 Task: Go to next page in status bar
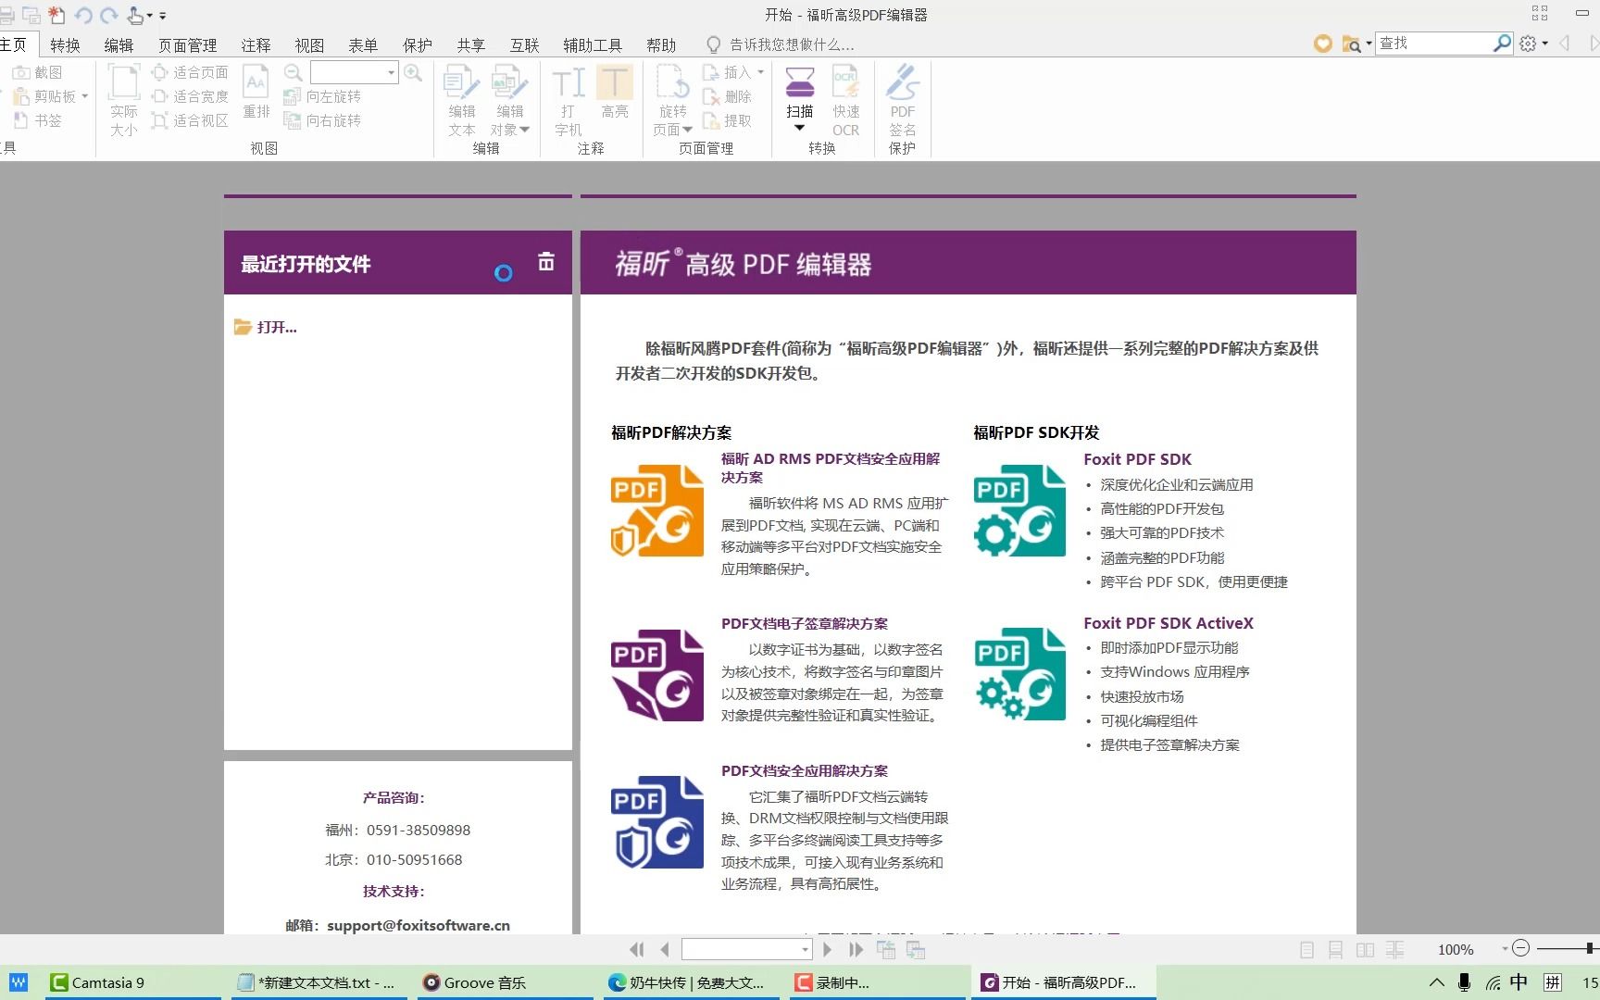[827, 949]
